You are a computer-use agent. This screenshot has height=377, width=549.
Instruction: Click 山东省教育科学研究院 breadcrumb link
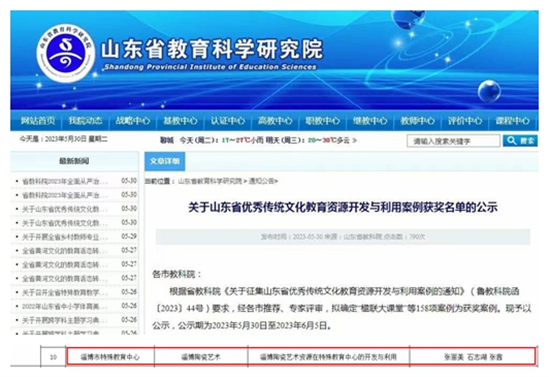(210, 181)
